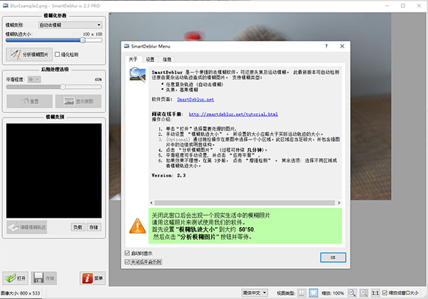The image size is (428, 299).
Task: Switch to the 关于 tab
Action: (133, 59)
